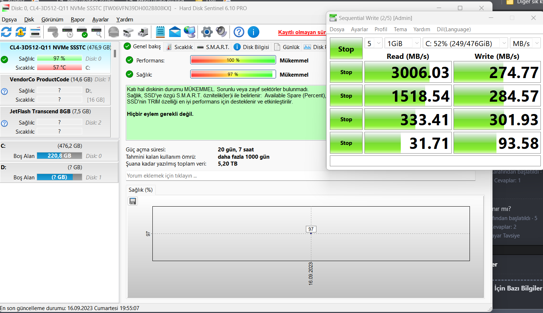The width and height of the screenshot is (543, 313).
Task: Open Yardım menu in Hard Disk Sentinel
Action: (x=125, y=20)
